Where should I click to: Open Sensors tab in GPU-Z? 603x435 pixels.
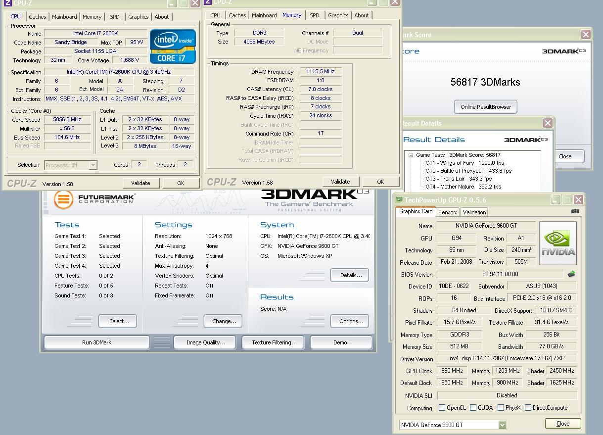[x=448, y=212]
